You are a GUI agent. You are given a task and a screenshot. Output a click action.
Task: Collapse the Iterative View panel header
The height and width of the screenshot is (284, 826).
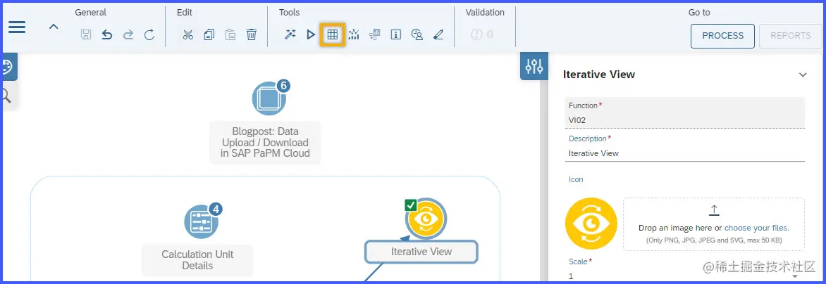(x=802, y=75)
